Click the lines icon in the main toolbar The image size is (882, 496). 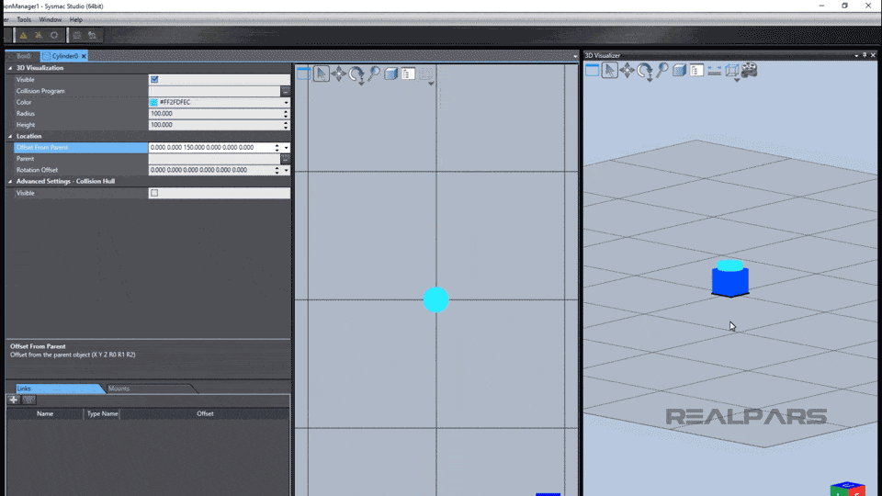click(x=77, y=36)
